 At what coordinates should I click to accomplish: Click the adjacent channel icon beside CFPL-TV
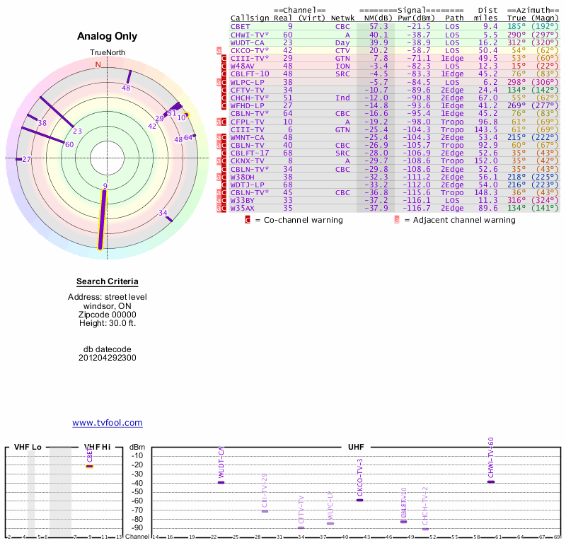click(219, 122)
